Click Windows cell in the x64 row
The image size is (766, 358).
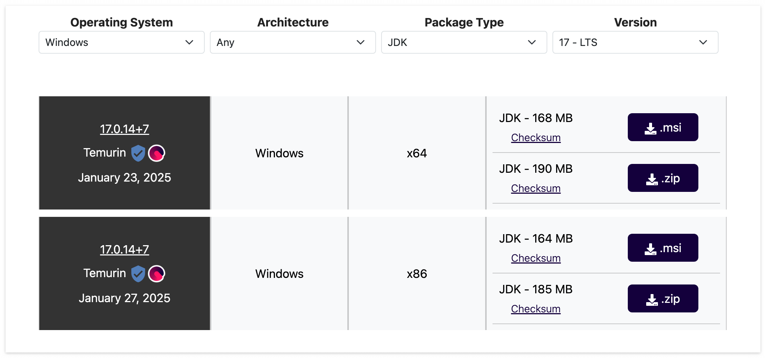(279, 153)
